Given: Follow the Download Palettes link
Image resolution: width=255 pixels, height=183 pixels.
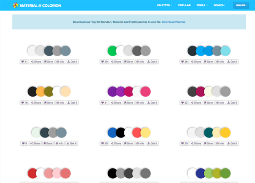Looking at the screenshot, I should [174, 22].
